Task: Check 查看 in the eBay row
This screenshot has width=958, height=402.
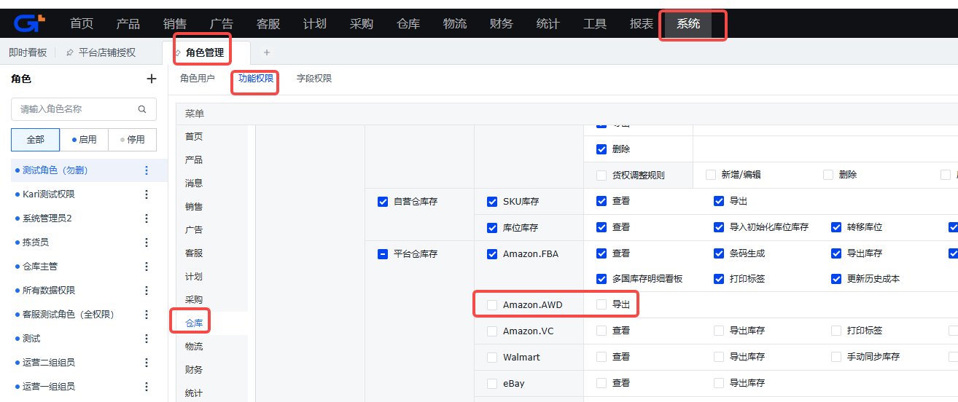Action: click(x=601, y=383)
